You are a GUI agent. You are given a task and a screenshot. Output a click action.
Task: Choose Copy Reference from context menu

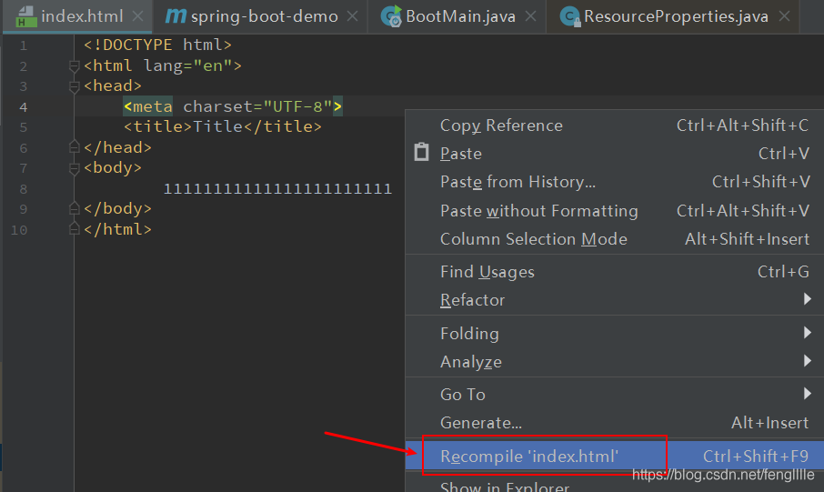point(614,126)
